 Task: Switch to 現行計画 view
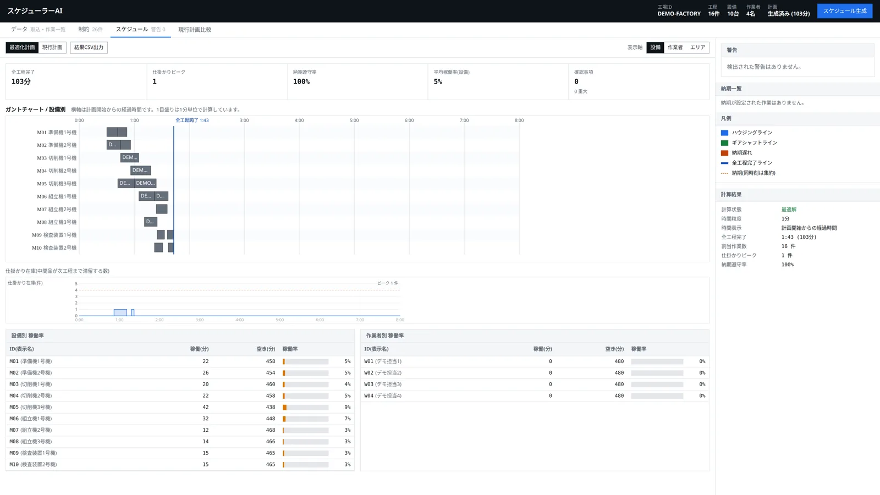pos(52,47)
